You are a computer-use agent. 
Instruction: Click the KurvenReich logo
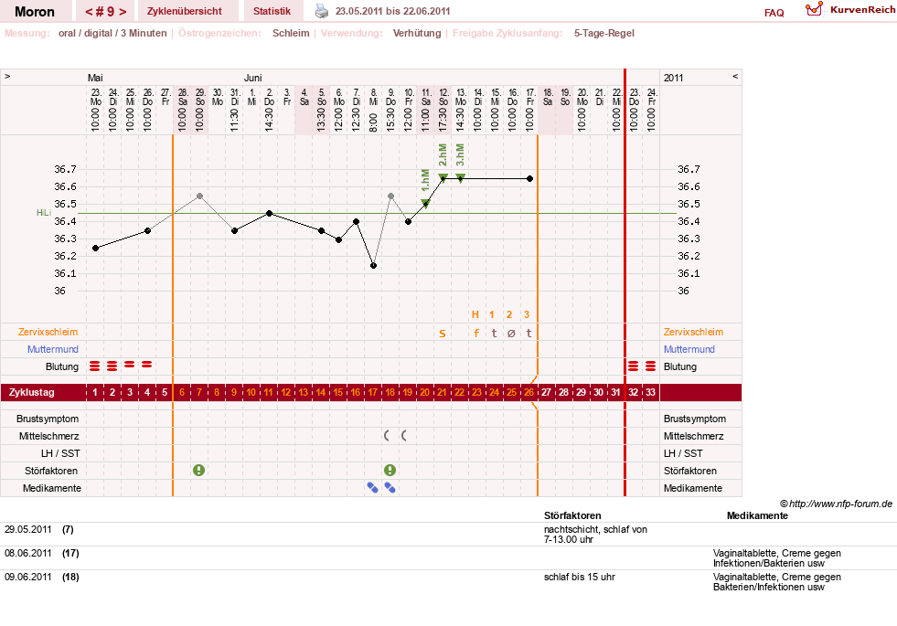click(x=849, y=9)
